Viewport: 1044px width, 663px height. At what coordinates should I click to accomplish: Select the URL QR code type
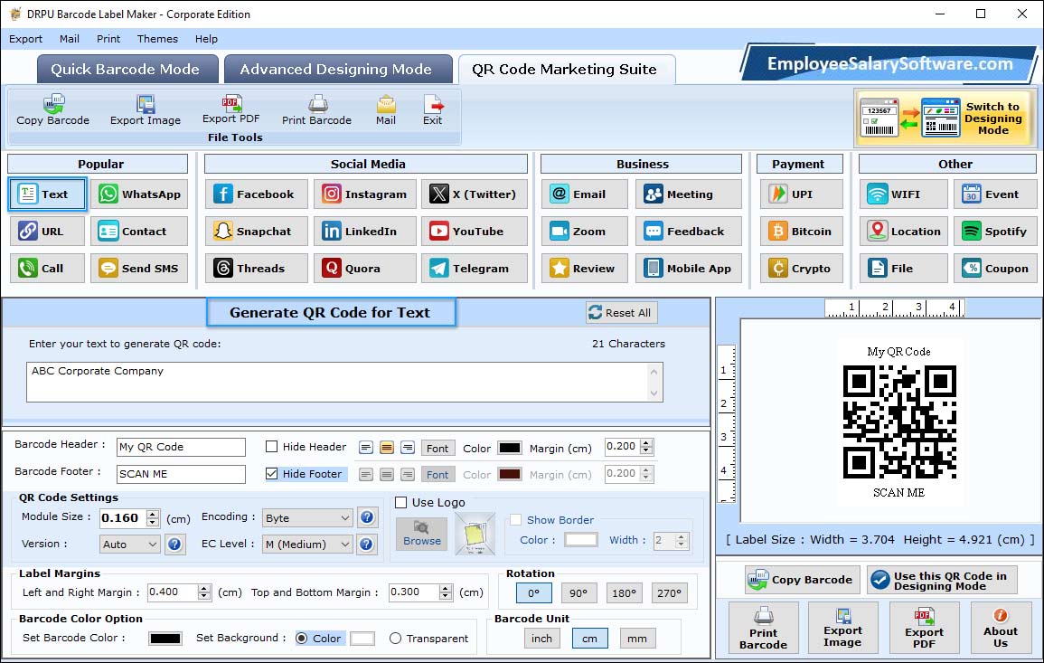pos(47,232)
